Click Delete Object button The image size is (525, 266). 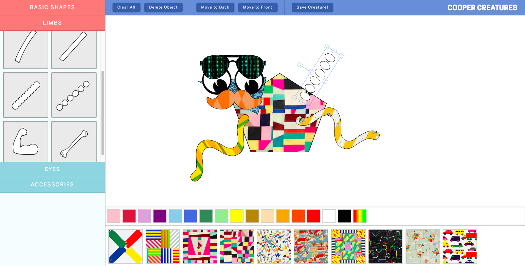163,7
